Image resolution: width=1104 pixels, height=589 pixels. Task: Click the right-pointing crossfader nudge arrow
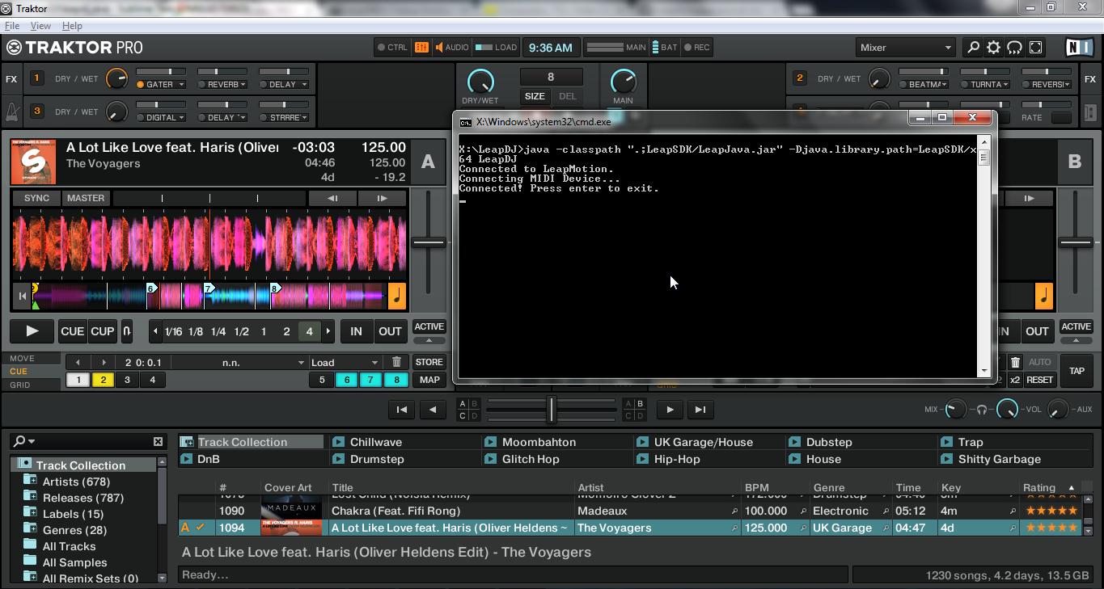(670, 410)
